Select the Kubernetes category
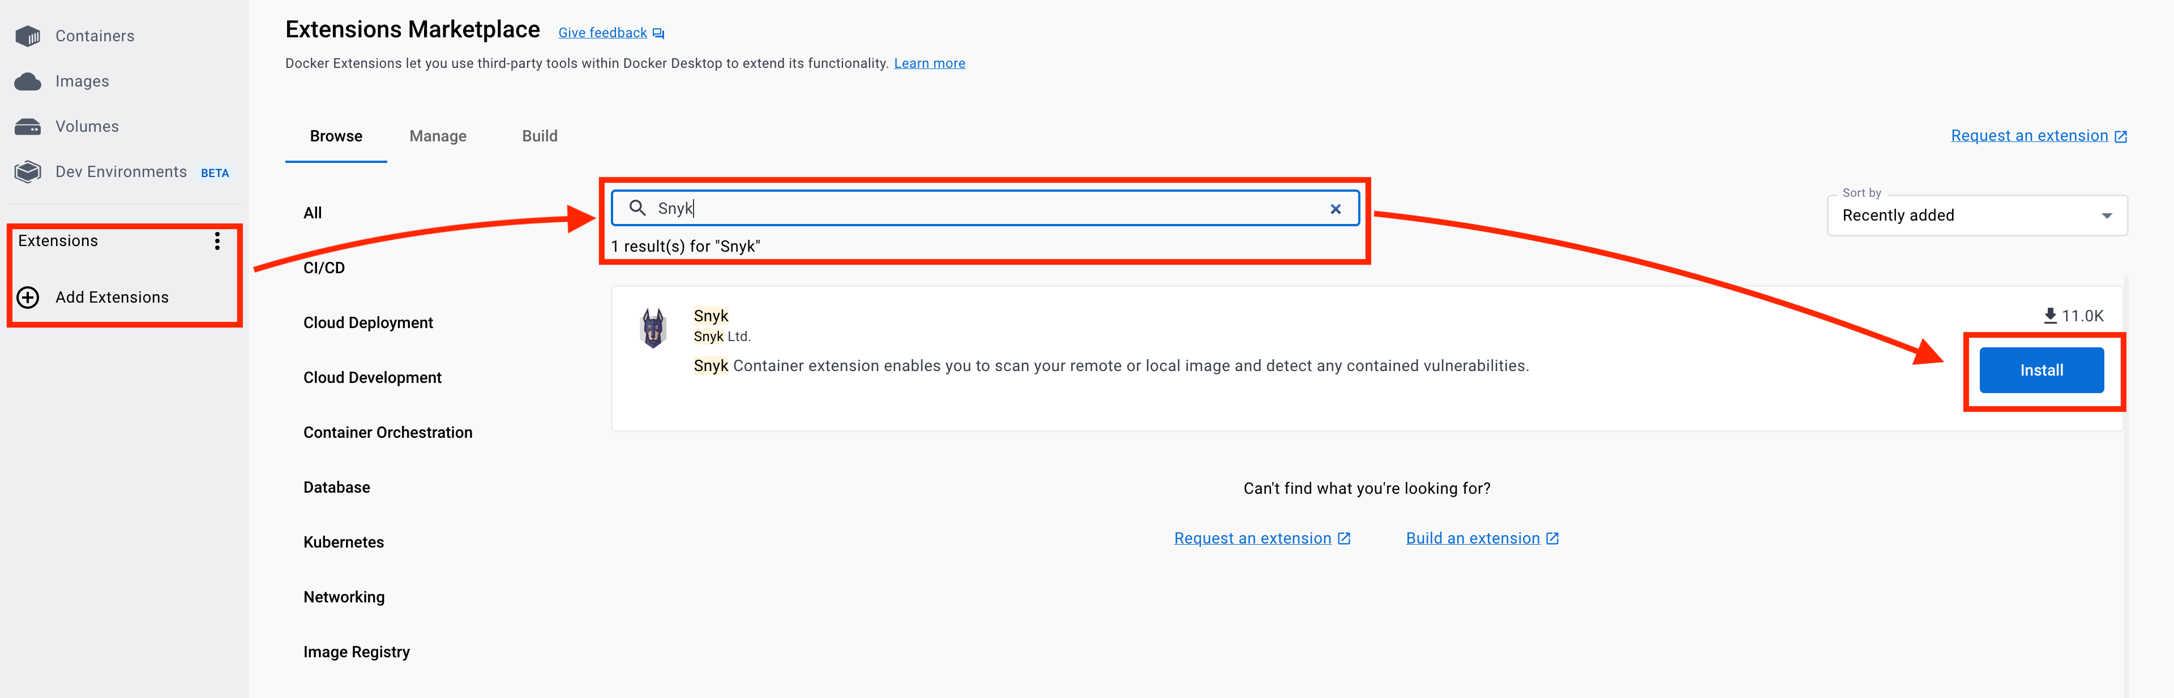The height and width of the screenshot is (698, 2174). coord(344,541)
